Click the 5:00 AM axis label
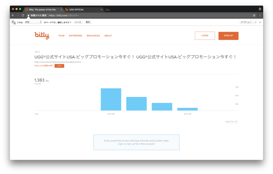 [x=111, y=114]
